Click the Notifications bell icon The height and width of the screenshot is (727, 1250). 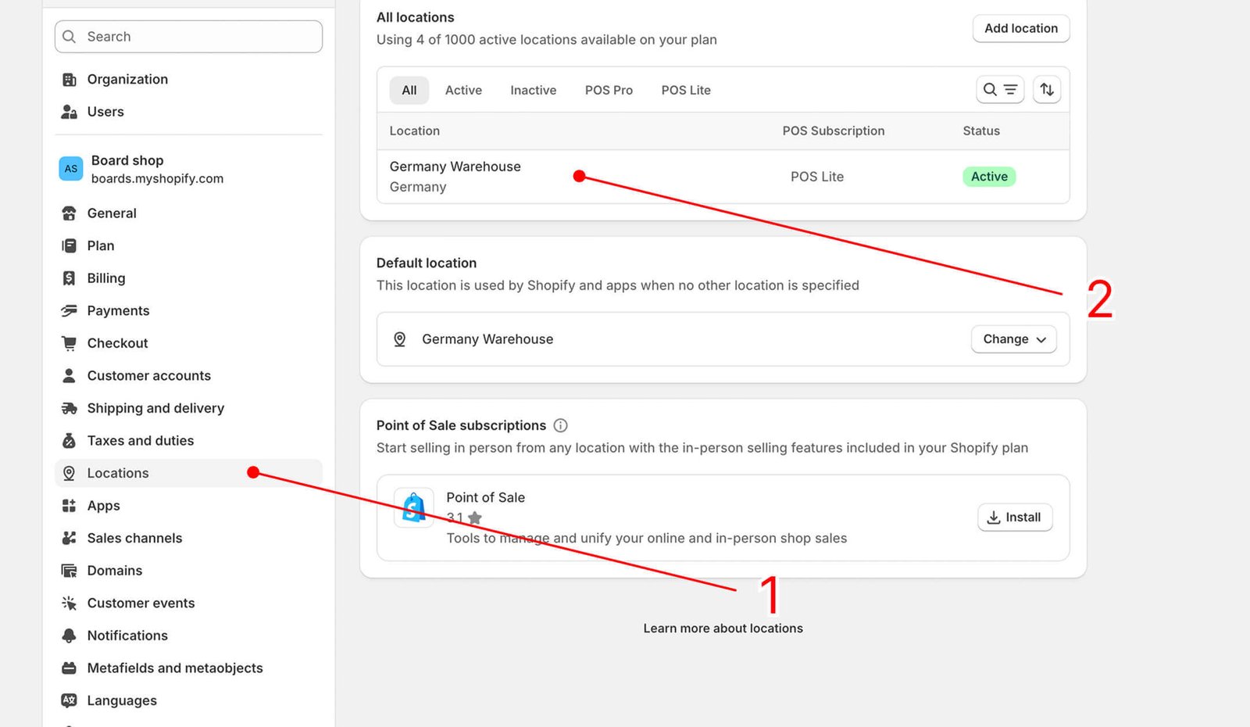click(69, 636)
